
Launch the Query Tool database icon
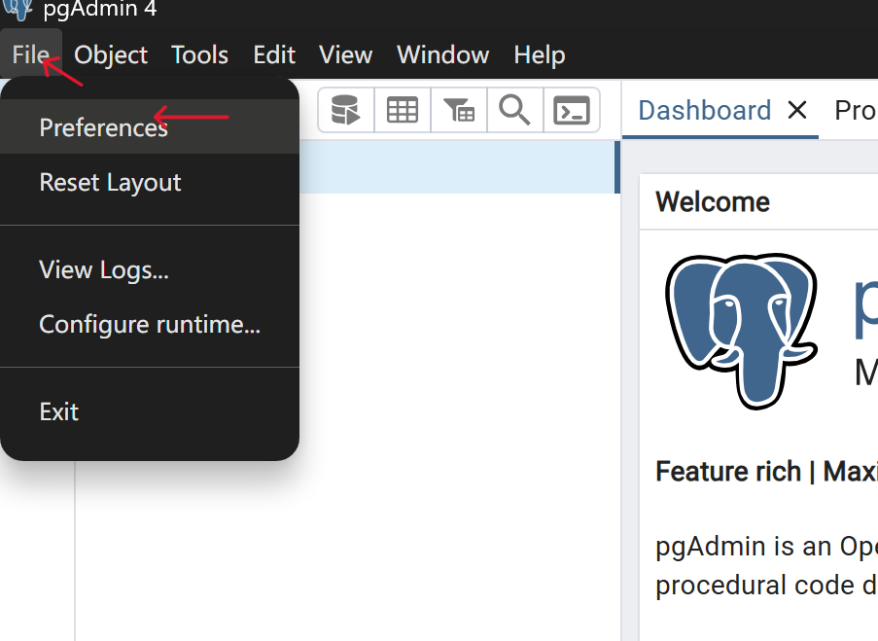point(345,110)
